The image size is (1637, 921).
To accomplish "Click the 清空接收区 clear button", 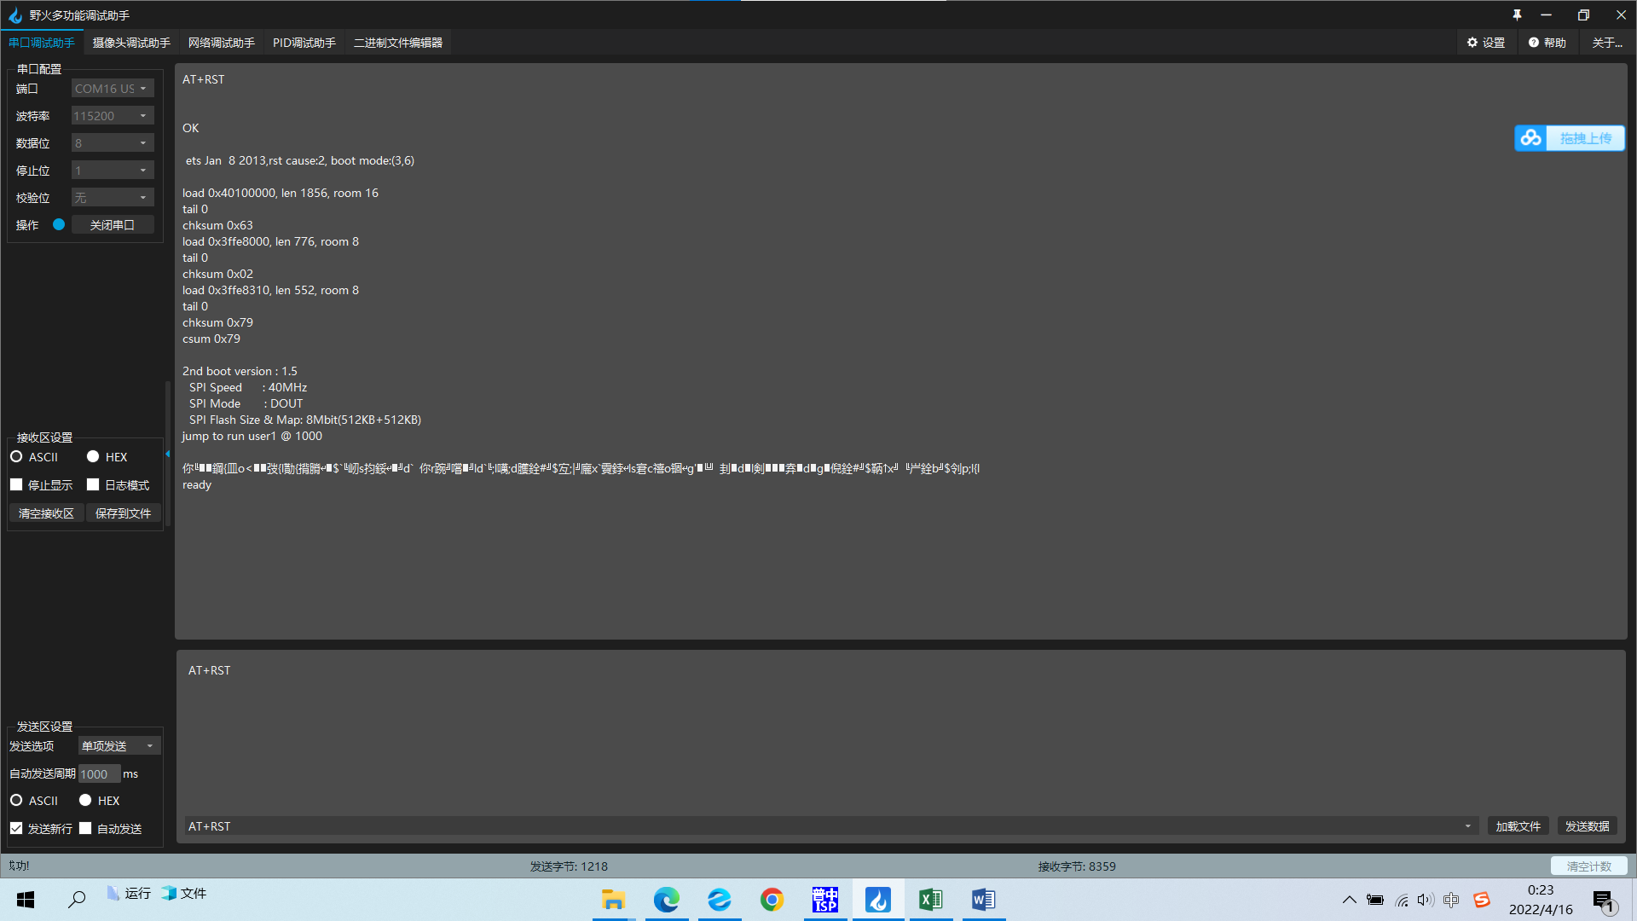I will (46, 513).
